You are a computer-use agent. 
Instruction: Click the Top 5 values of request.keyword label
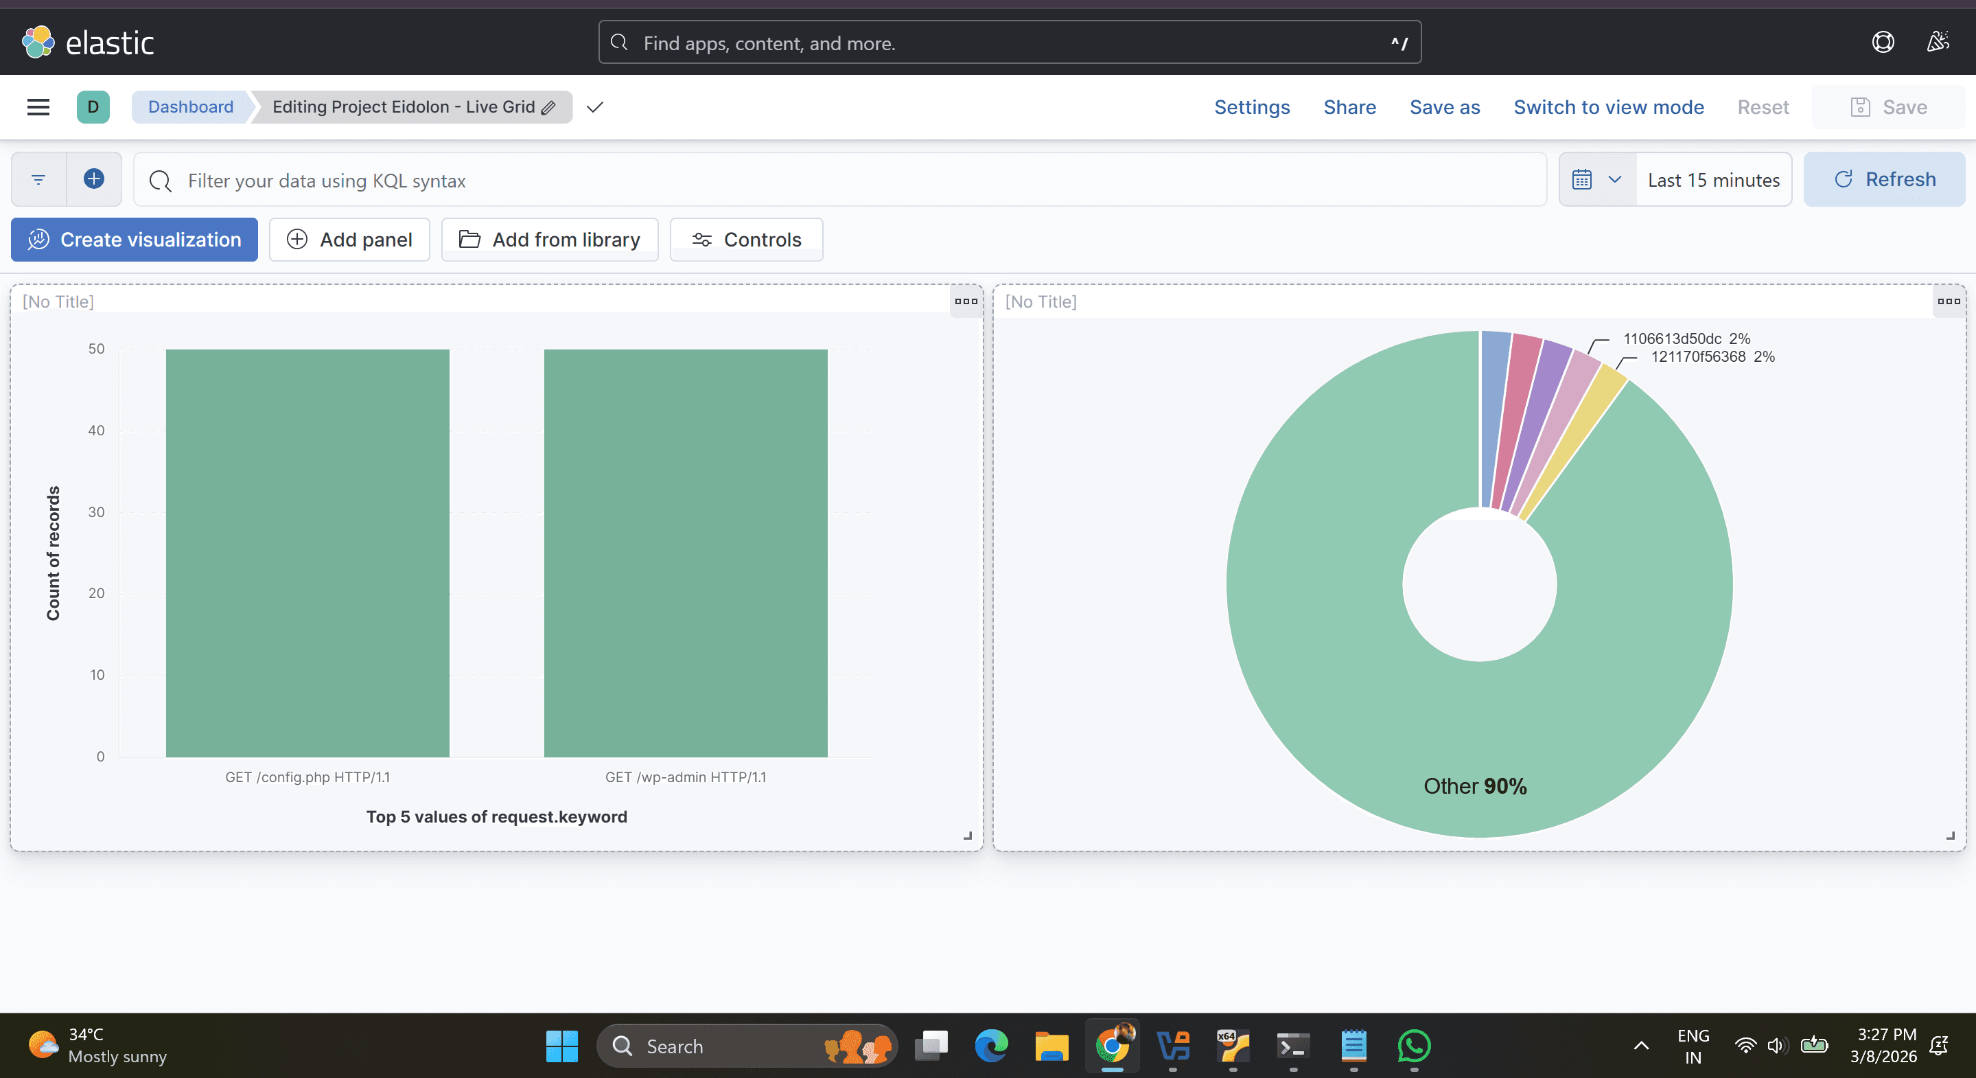click(496, 816)
